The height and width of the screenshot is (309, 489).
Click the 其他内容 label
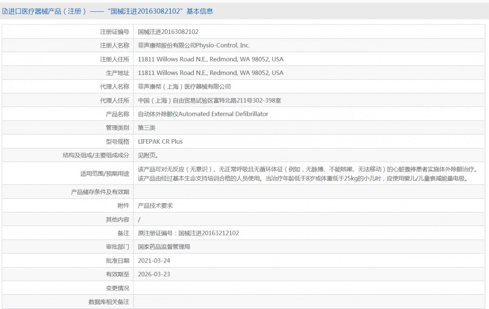(x=118, y=219)
